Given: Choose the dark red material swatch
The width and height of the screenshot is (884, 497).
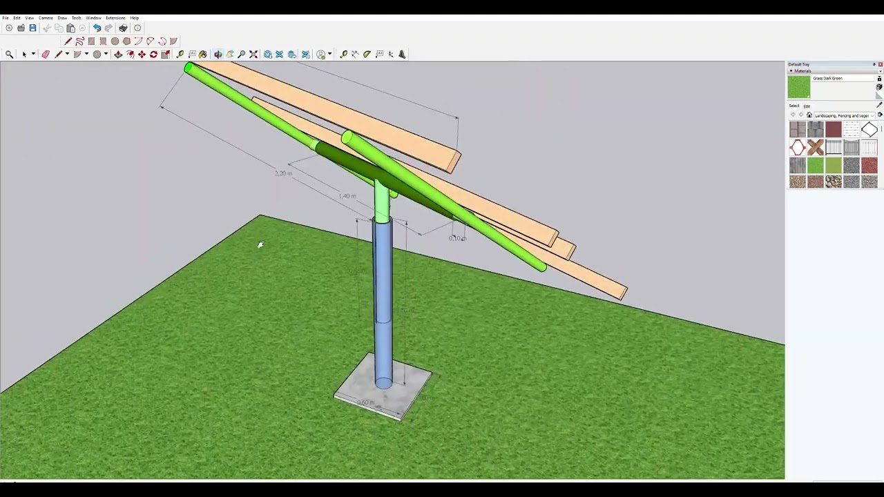Looking at the screenshot, I should (834, 129).
